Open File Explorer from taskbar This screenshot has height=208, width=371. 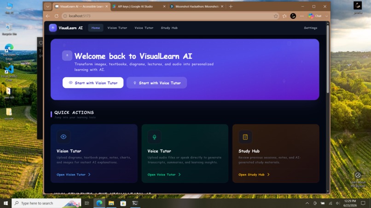pyautogui.click(x=111, y=203)
